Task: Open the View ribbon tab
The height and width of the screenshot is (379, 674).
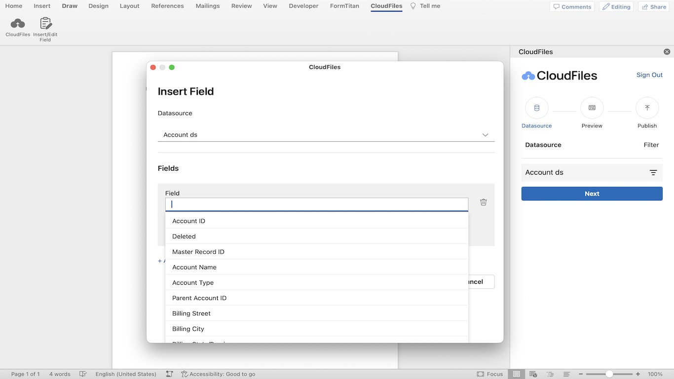Action: pos(270,6)
